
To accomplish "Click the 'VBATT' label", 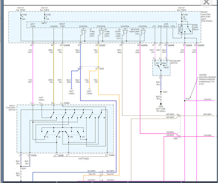I will 44,23.
